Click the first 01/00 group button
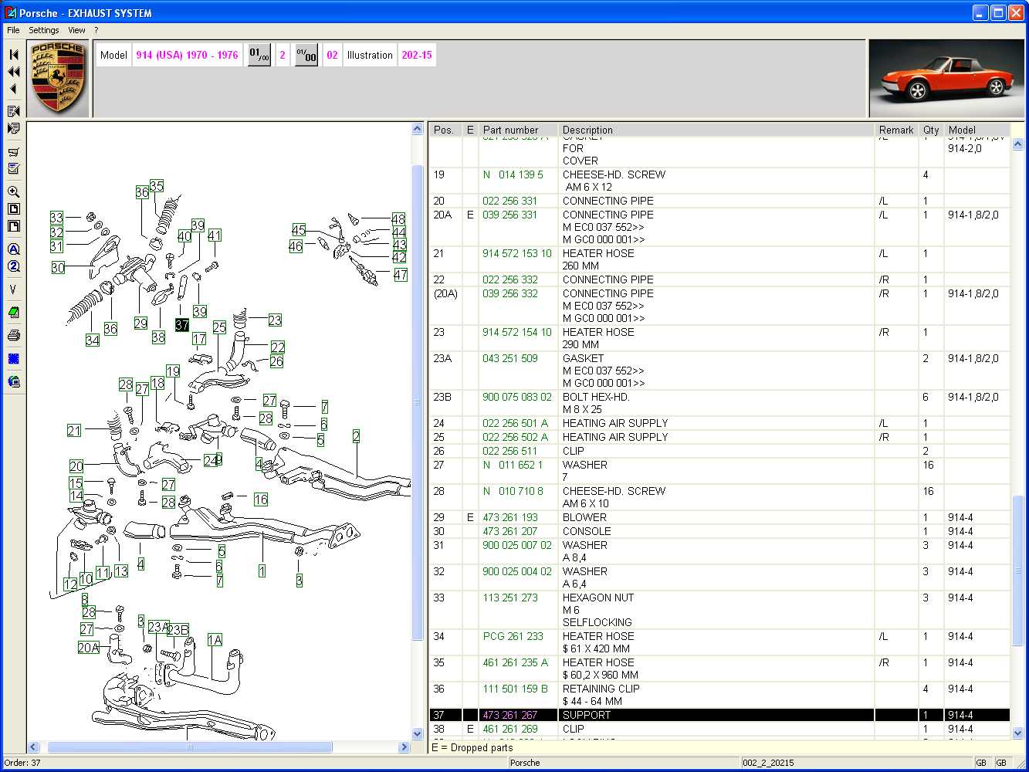The height and width of the screenshot is (772, 1029). [259, 55]
